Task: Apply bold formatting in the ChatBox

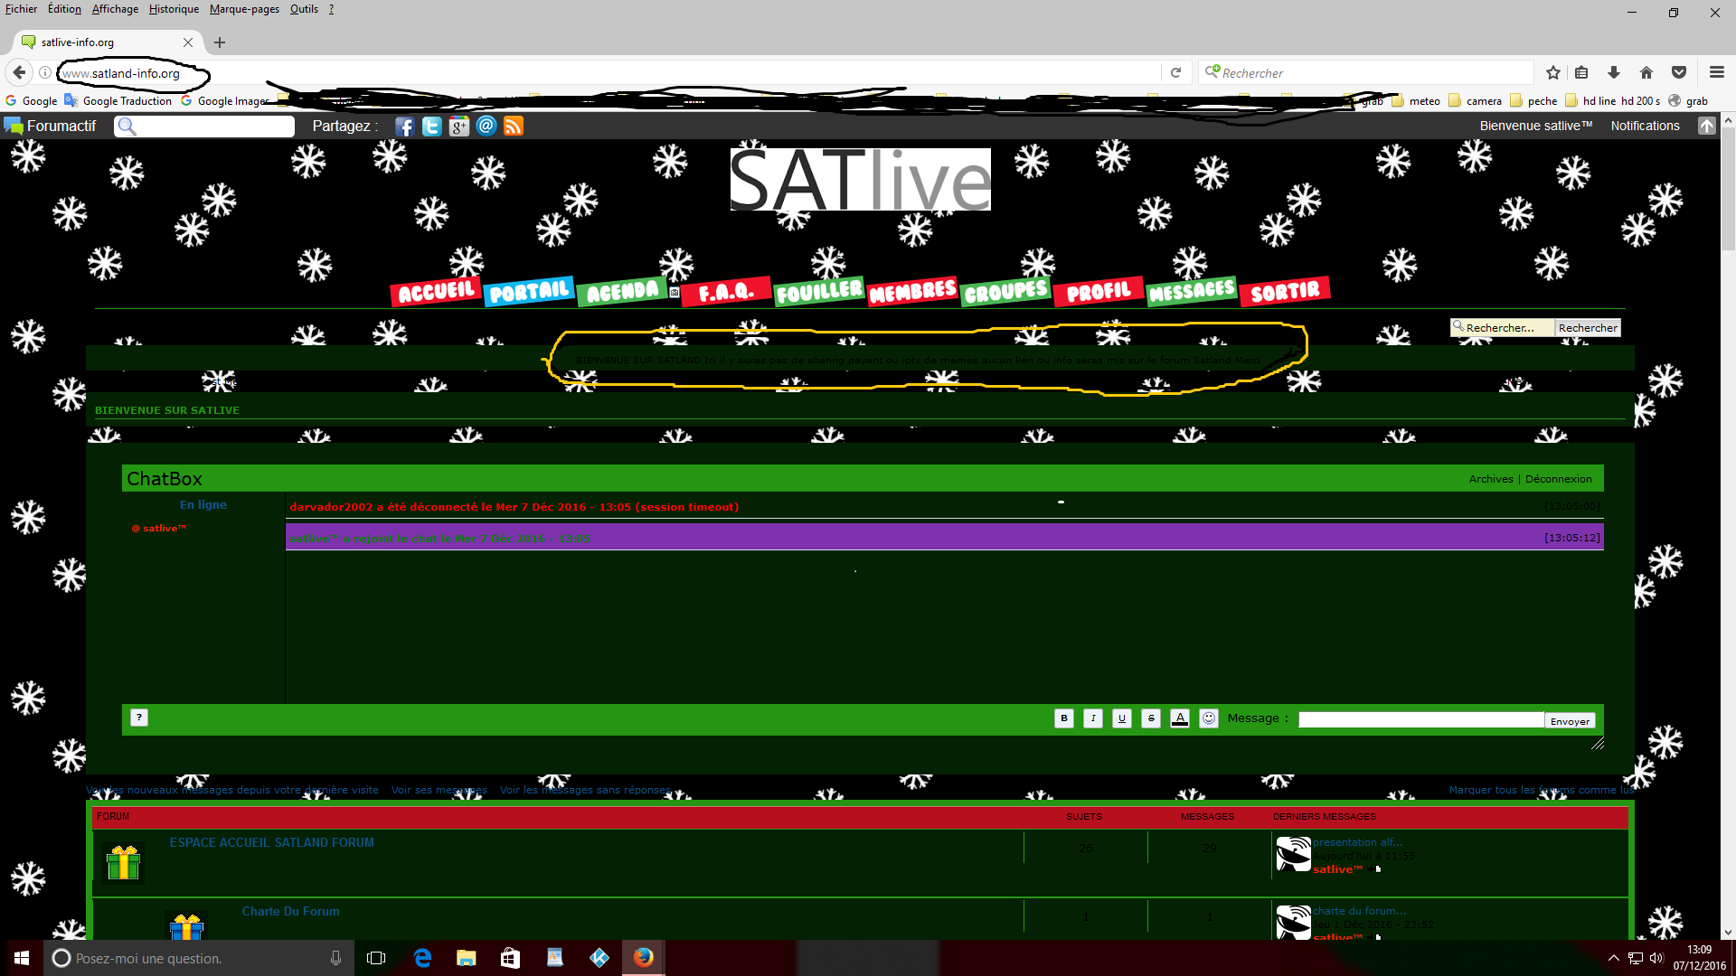Action: pos(1064,718)
